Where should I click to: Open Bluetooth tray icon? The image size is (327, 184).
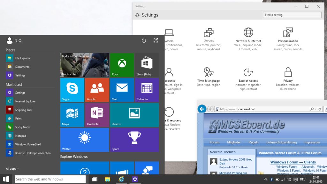(x=271, y=180)
